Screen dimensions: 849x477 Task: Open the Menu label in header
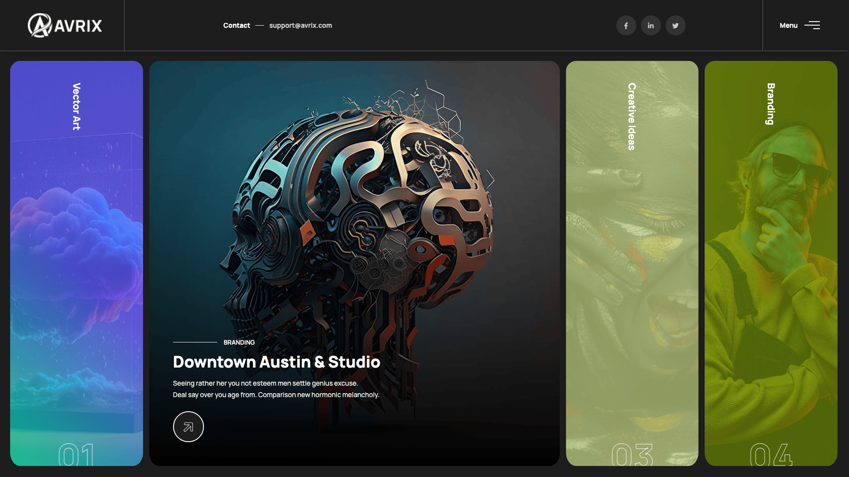pos(789,25)
